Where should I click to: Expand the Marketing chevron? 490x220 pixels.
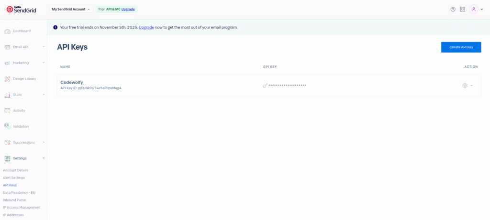pyautogui.click(x=44, y=63)
